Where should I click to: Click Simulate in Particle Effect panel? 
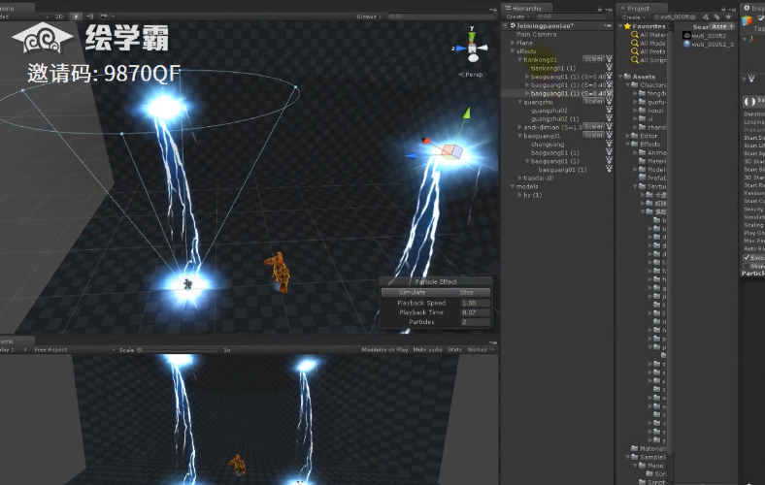[x=412, y=293]
